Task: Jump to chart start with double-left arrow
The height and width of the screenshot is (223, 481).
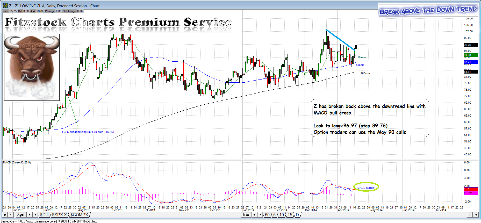Action: pyautogui.click(x=5, y=215)
